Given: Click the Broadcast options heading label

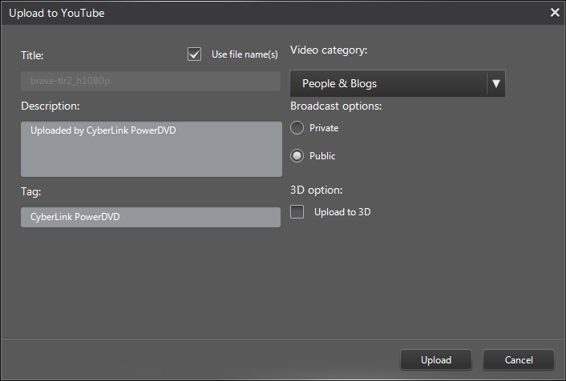Looking at the screenshot, I should (336, 106).
